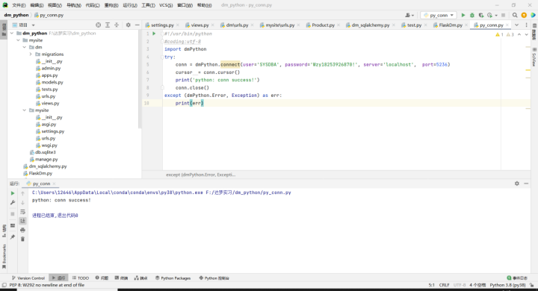Screen dimensions: 538x291
Task: Collapse the dm folder
Action: [25, 47]
